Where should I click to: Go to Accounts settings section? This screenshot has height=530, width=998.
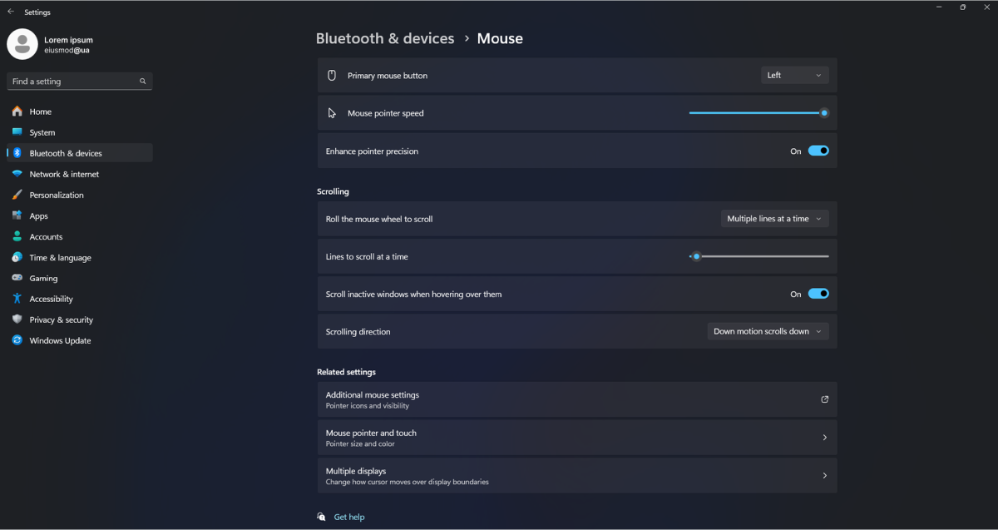click(x=46, y=236)
